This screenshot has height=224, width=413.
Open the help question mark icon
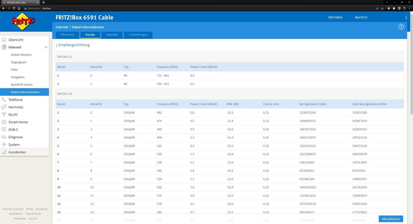tap(401, 27)
